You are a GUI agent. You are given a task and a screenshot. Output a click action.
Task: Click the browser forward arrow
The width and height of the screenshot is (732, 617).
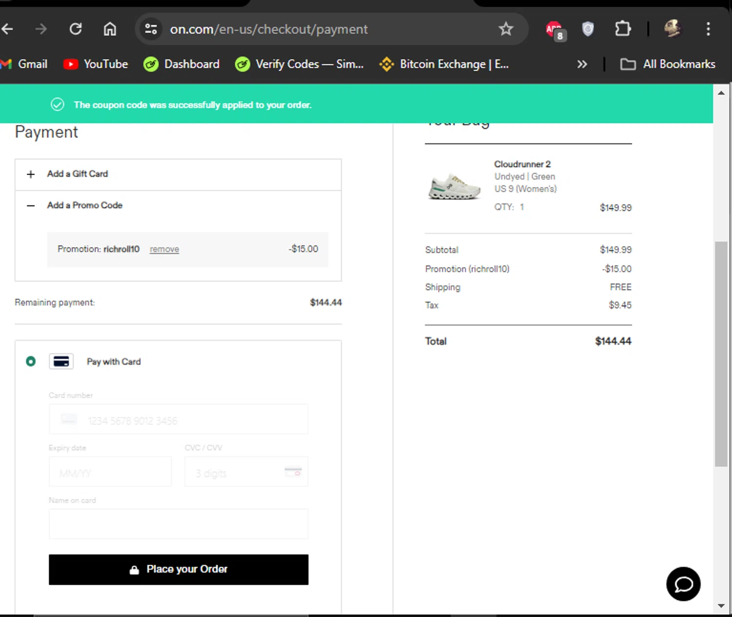pyautogui.click(x=41, y=29)
